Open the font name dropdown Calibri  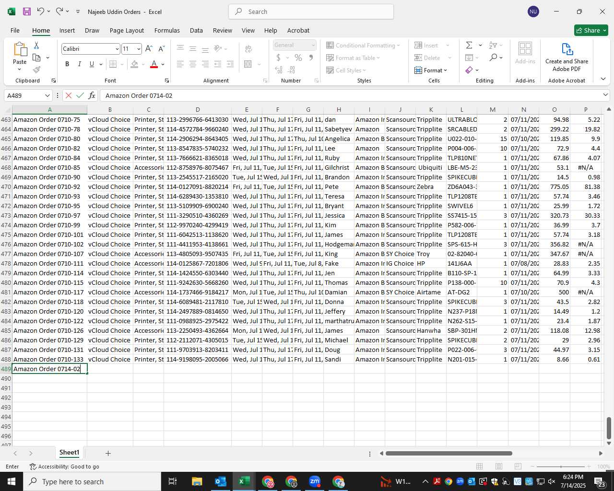click(117, 49)
